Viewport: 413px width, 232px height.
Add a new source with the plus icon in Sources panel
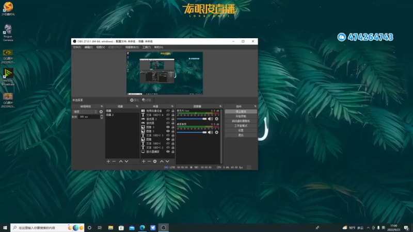[x=144, y=161]
